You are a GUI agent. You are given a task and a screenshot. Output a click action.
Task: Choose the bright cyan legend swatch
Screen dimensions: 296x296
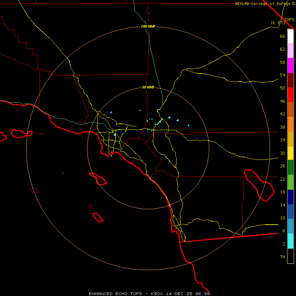coord(290,241)
